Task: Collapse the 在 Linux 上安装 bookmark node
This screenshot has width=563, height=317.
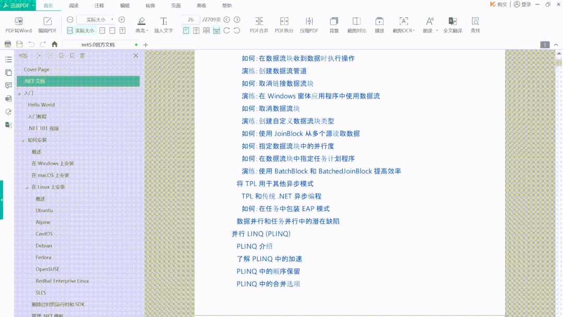Action: [27, 187]
